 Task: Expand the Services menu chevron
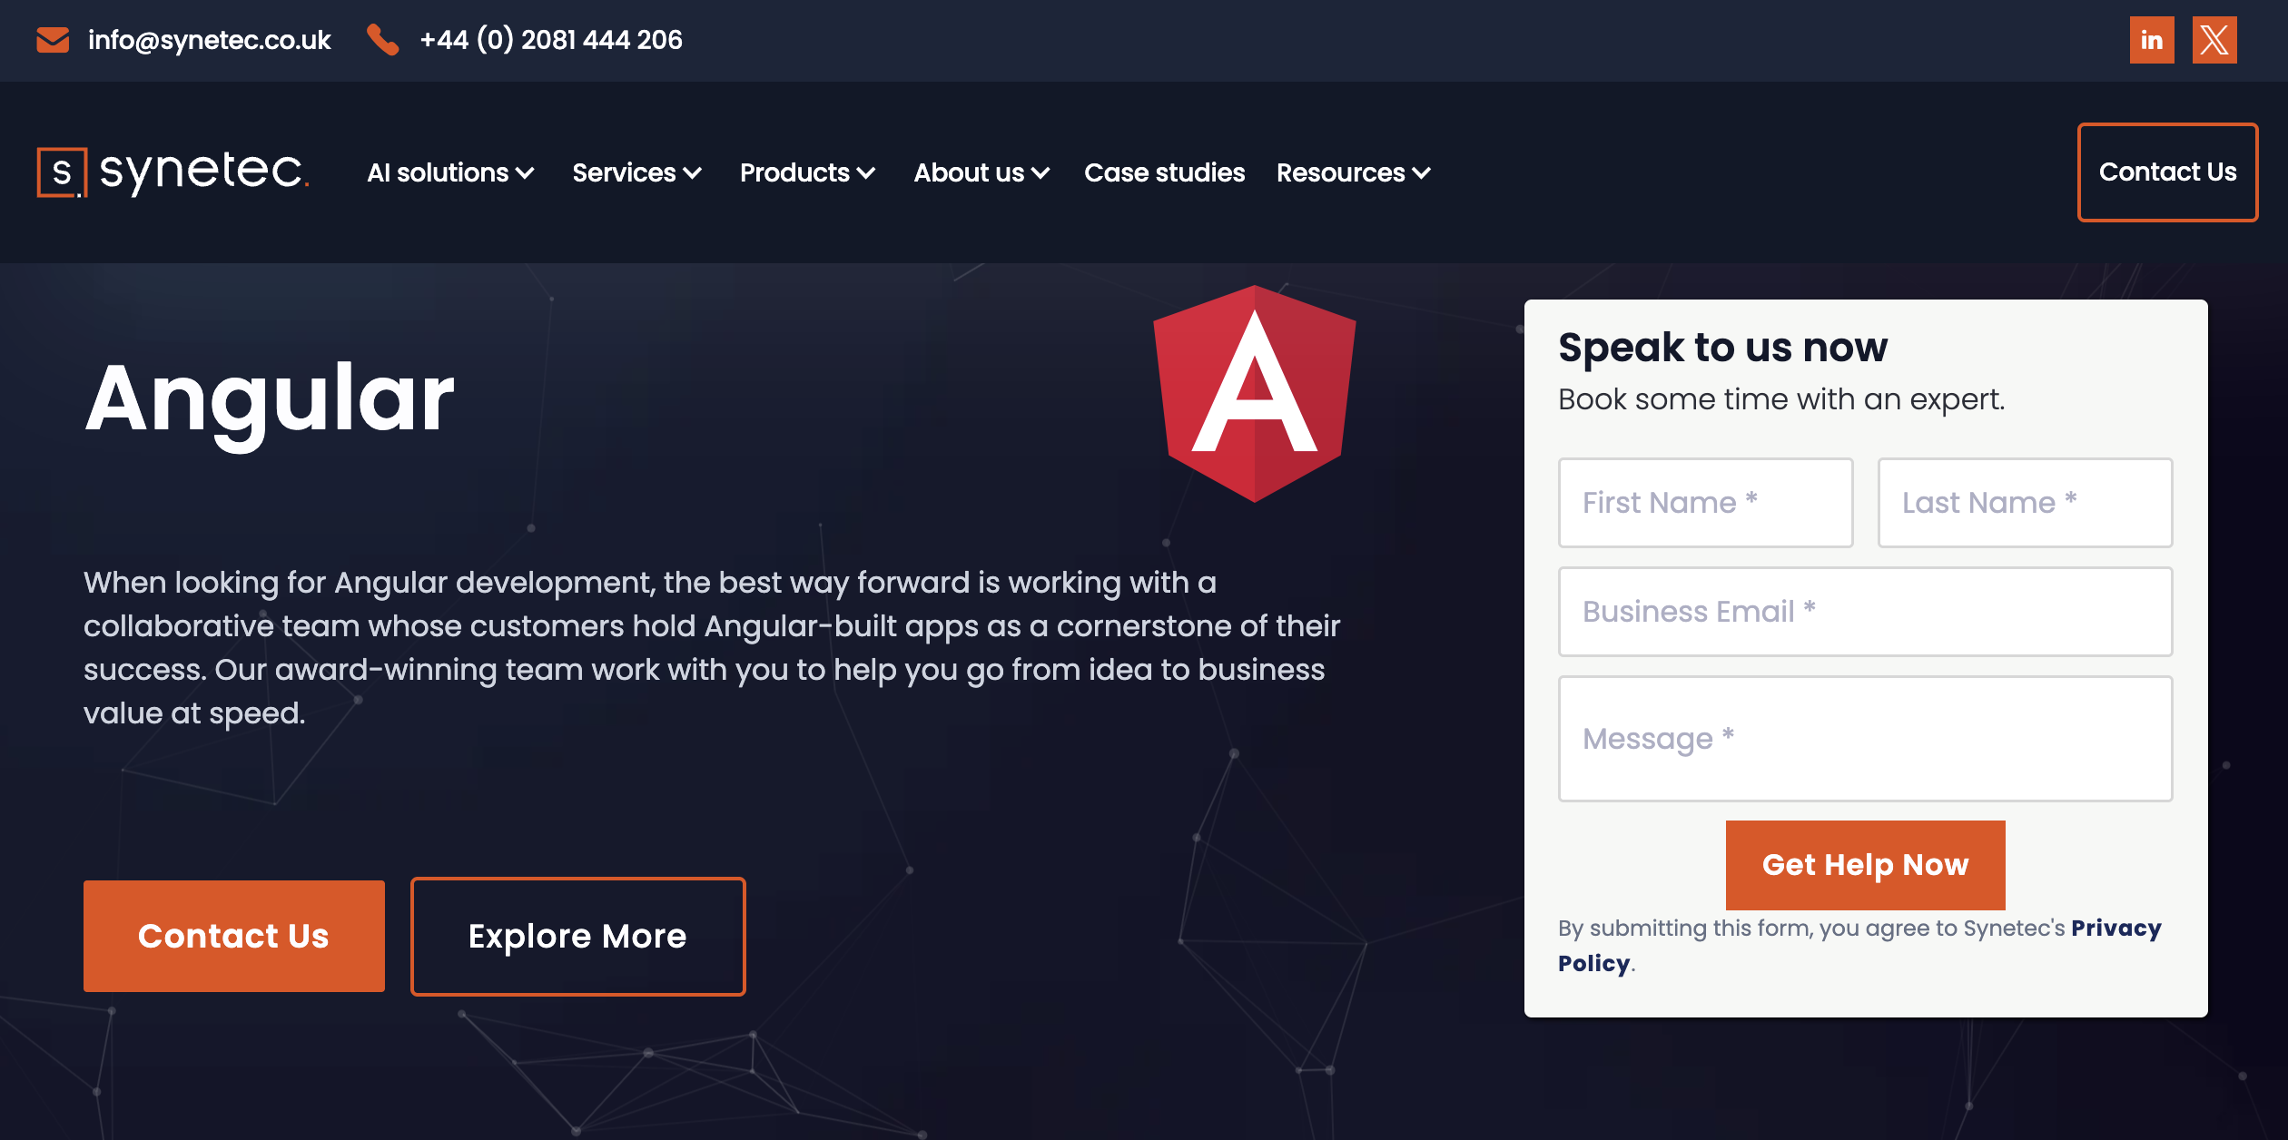click(x=693, y=173)
